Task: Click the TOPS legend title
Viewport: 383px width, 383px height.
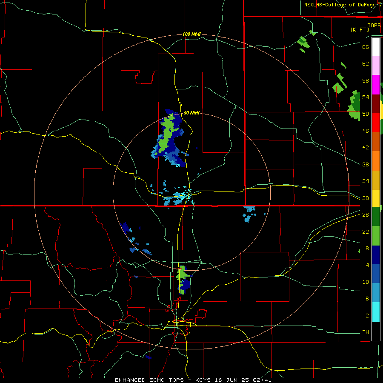Action: 374,26
